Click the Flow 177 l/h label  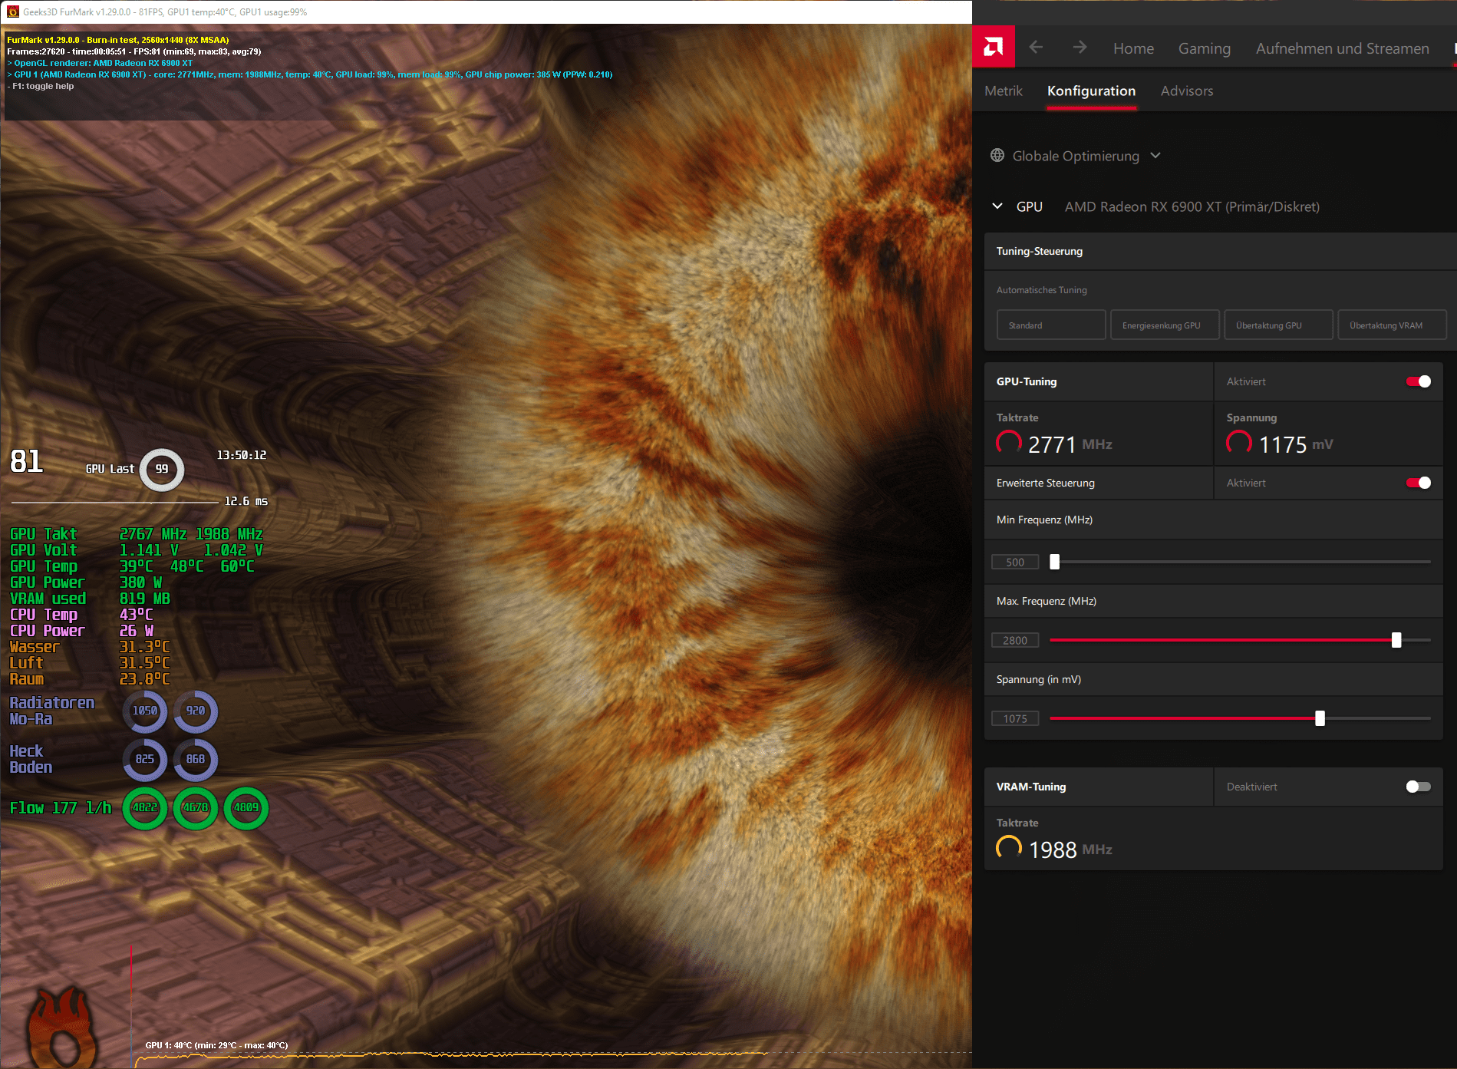(x=61, y=808)
